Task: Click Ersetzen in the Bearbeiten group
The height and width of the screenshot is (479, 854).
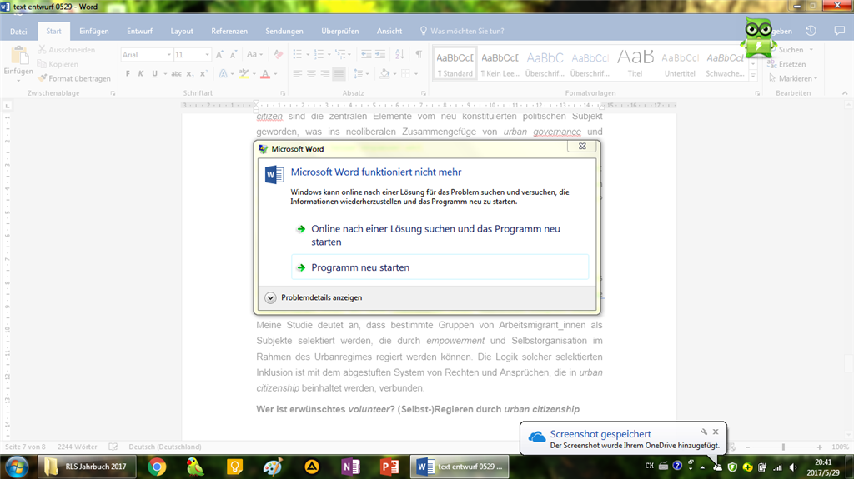Action: coord(786,64)
